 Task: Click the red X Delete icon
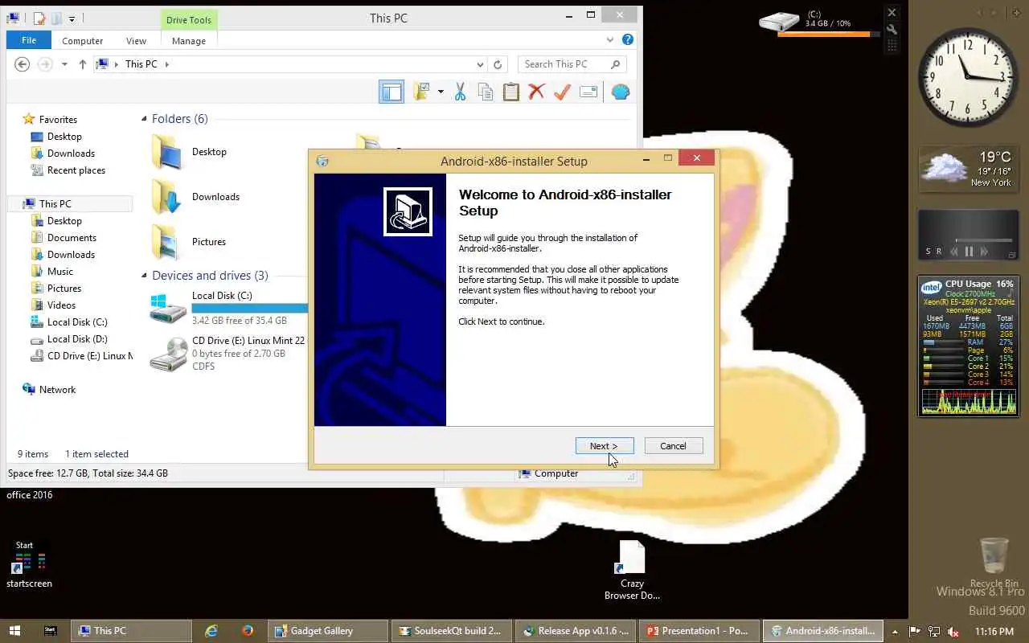coord(536,92)
